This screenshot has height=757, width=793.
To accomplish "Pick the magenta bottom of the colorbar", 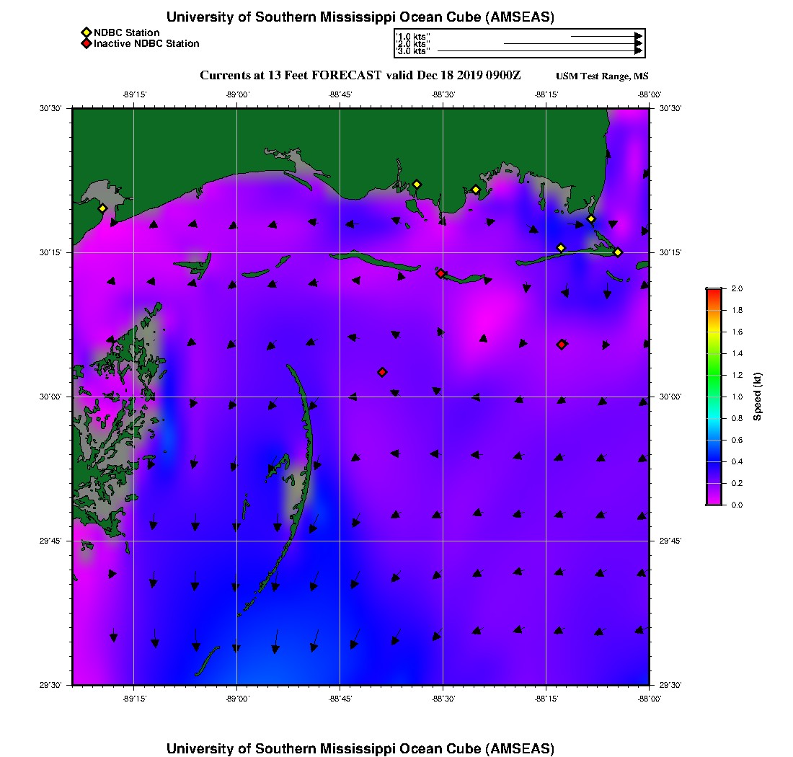I will tap(713, 500).
